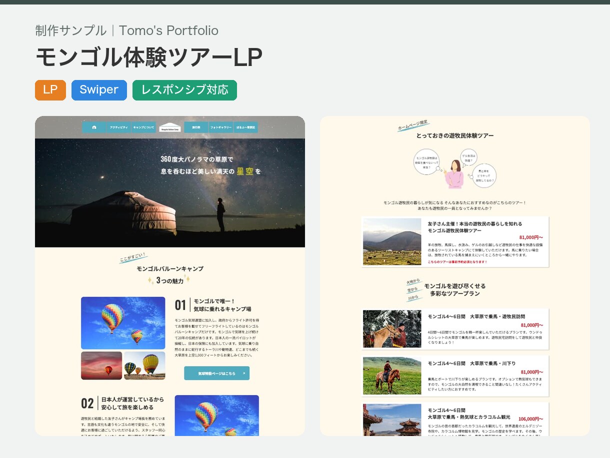Open the ぱるふ〜草原記 nav item
Viewport: 610px width, 458px height.
pos(246,127)
